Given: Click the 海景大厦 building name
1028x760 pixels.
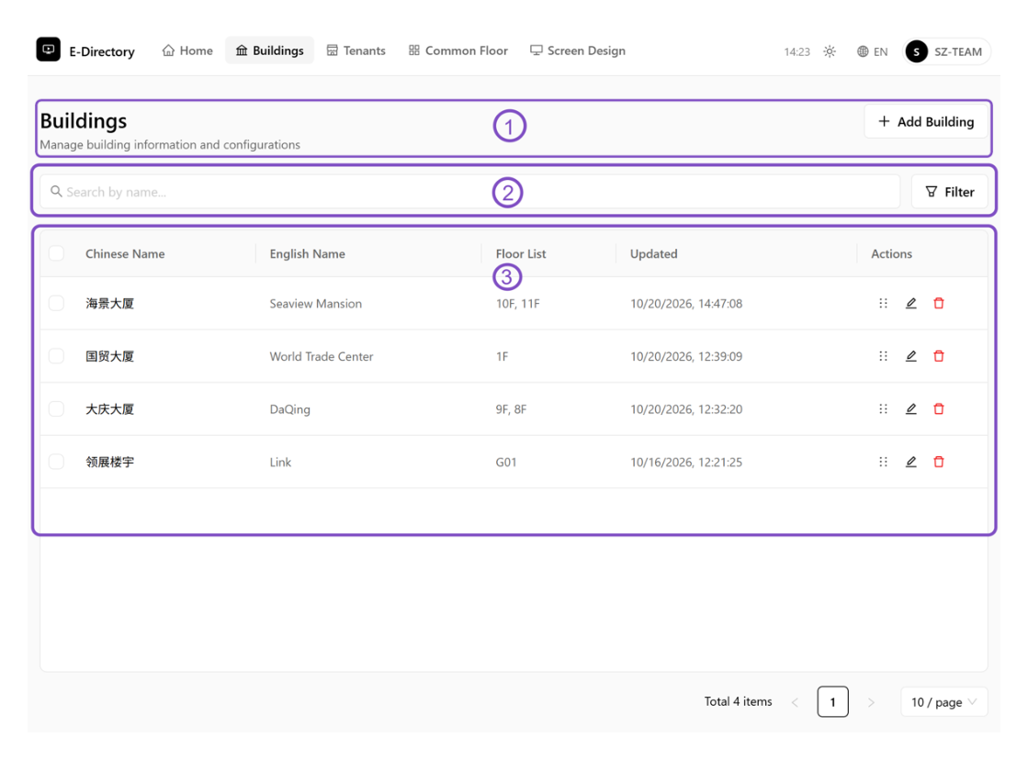Looking at the screenshot, I should [109, 303].
